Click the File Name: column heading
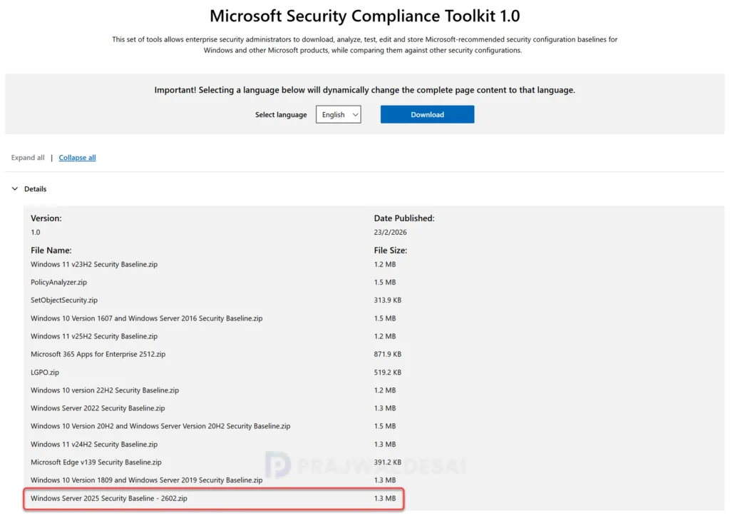Image resolution: width=730 pixels, height=516 pixels. pos(51,251)
